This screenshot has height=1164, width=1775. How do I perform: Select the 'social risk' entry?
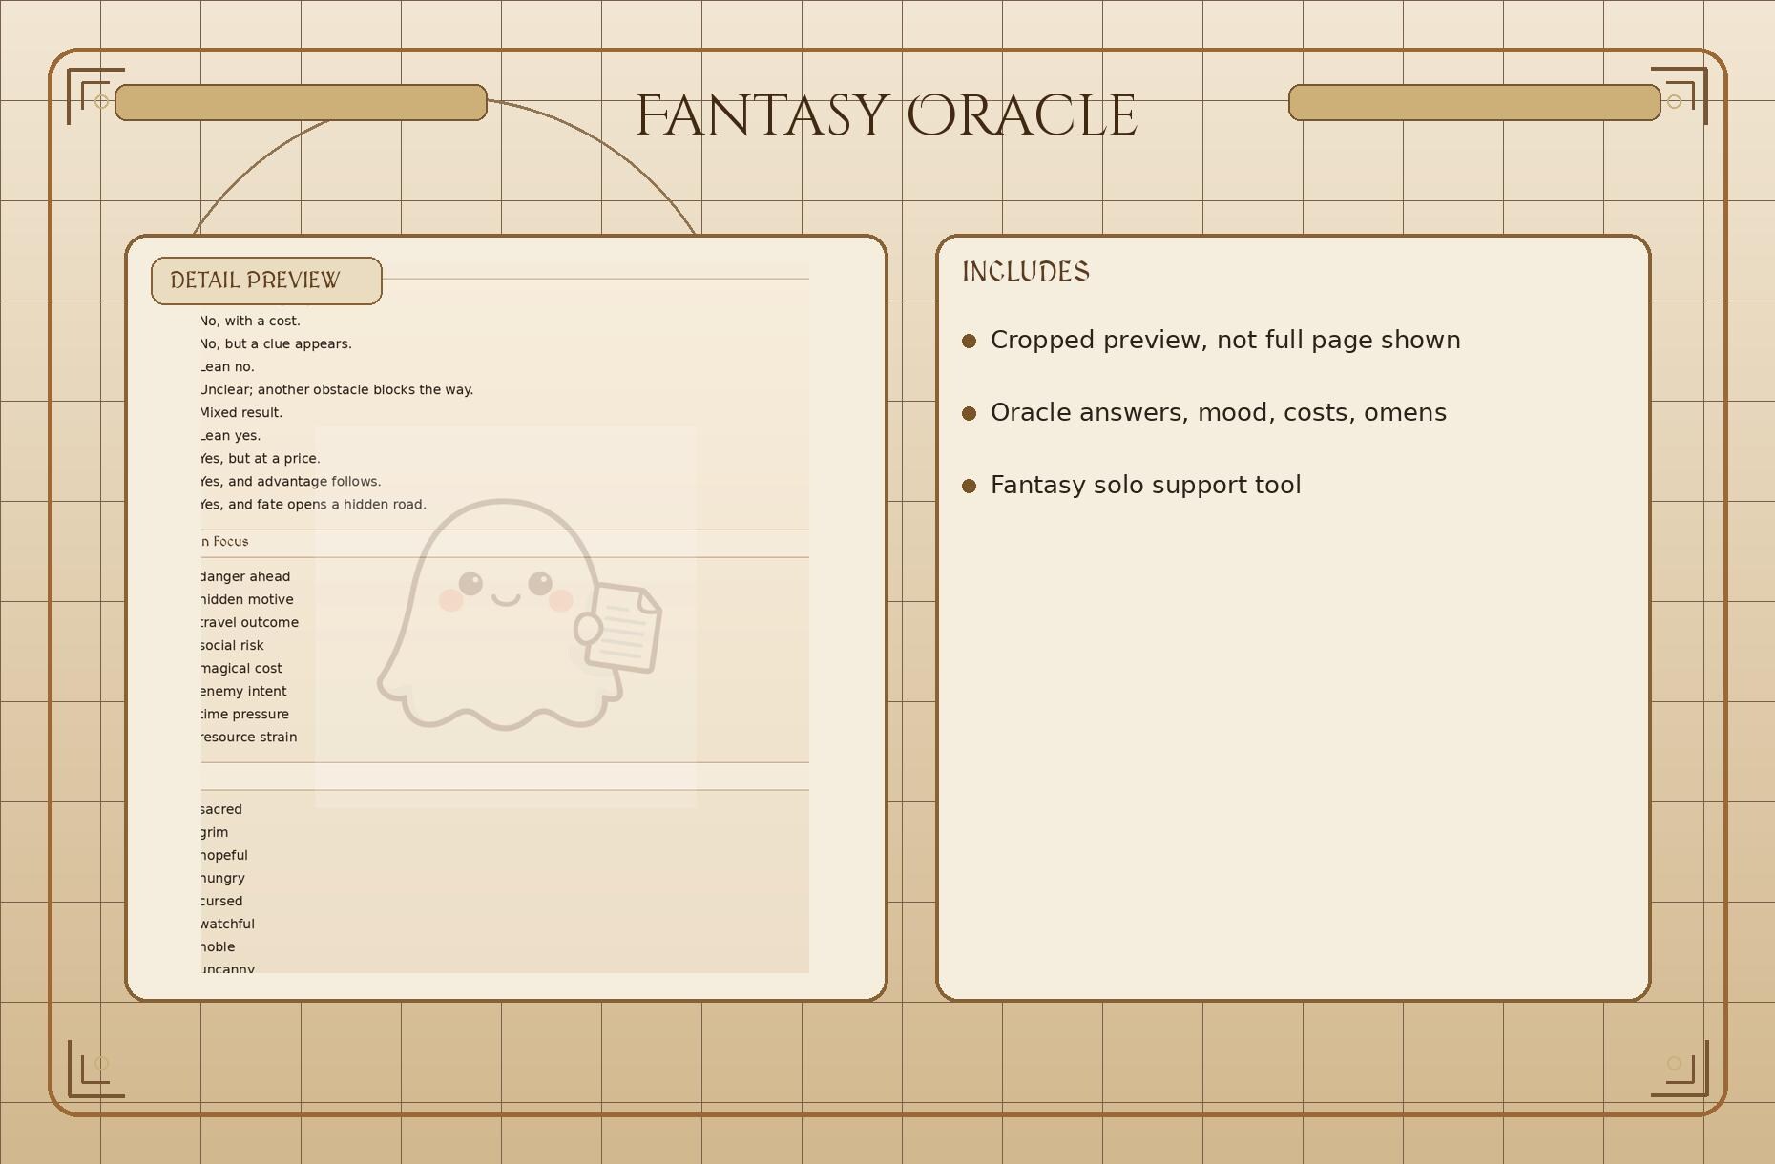(x=233, y=645)
